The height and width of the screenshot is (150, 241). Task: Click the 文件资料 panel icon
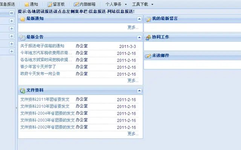pos(23,91)
